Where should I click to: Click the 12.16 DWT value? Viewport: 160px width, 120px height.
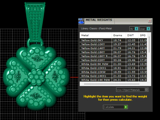coord(131,68)
